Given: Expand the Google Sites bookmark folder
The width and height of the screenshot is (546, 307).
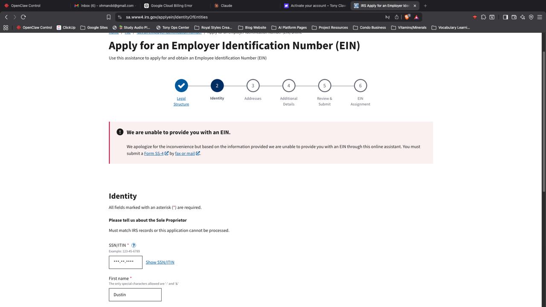Looking at the screenshot, I should coord(94,28).
